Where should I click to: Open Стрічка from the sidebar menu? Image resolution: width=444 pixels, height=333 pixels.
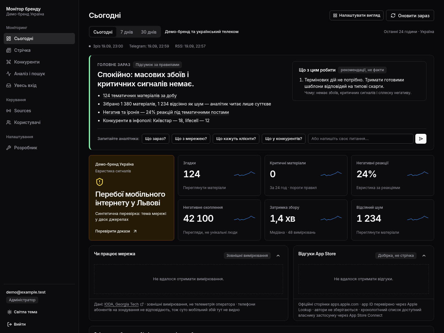click(x=39, y=50)
